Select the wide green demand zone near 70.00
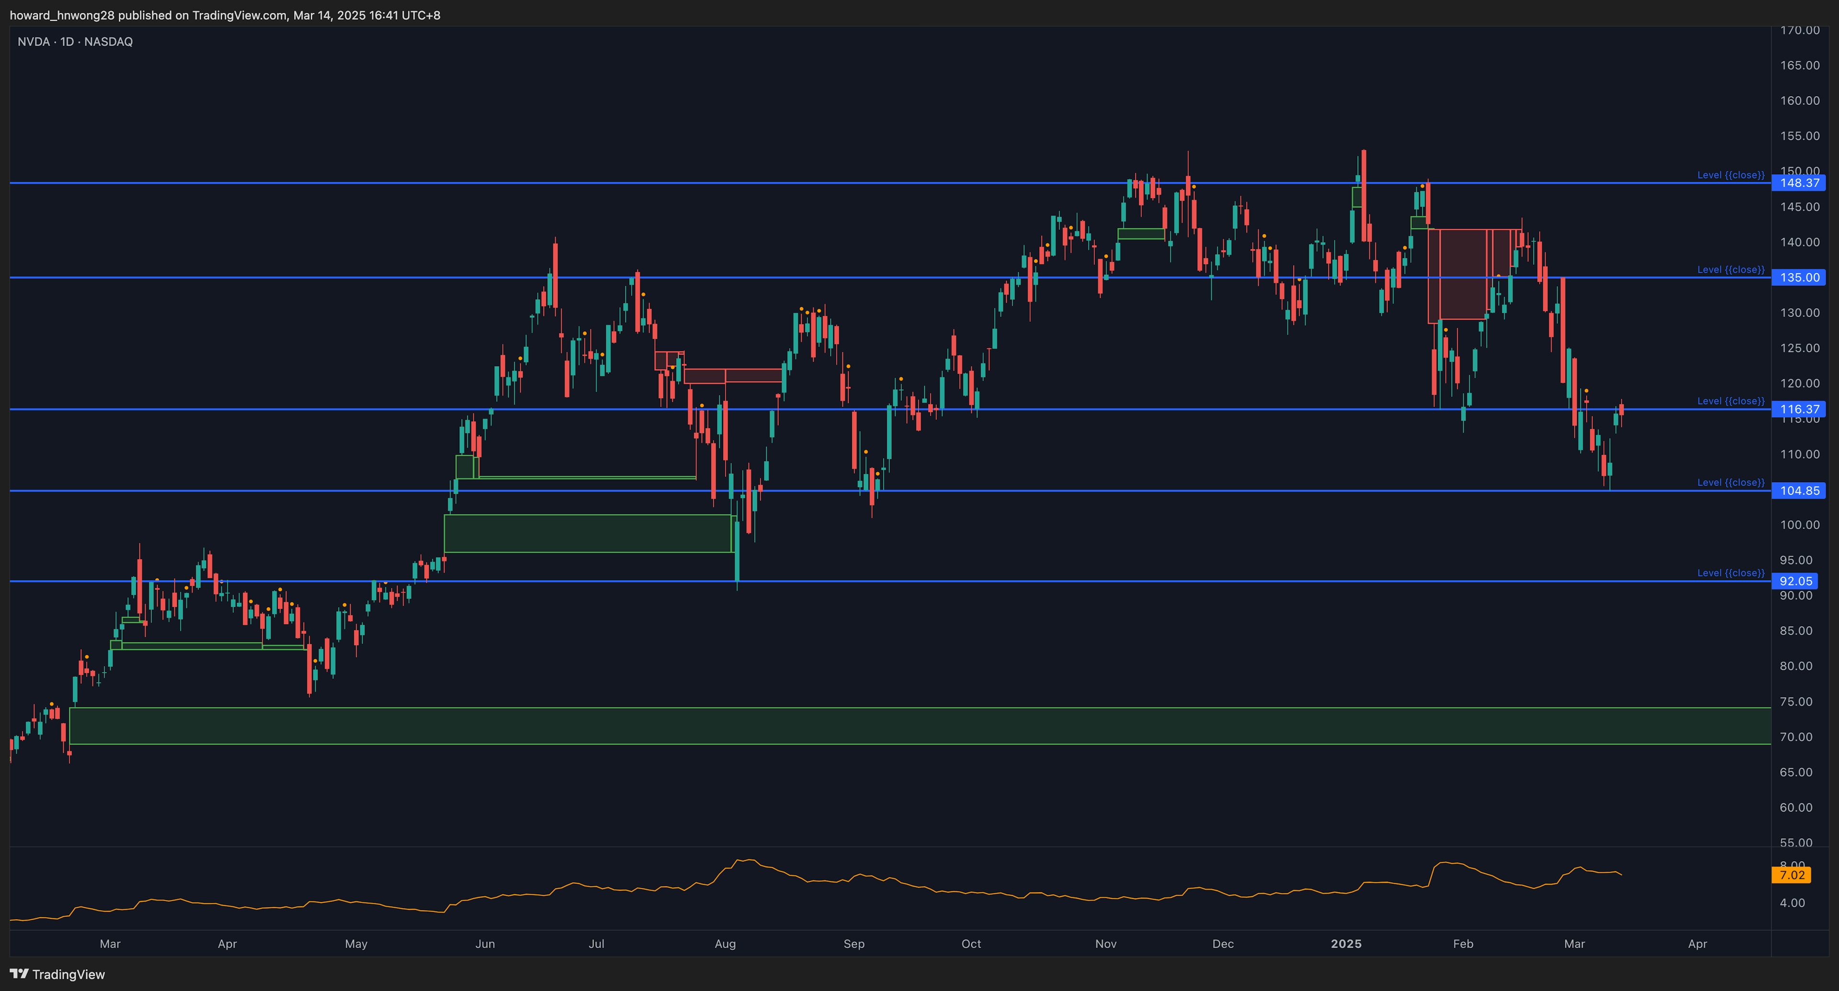Viewport: 1839px width, 991px height. pyautogui.click(x=919, y=726)
